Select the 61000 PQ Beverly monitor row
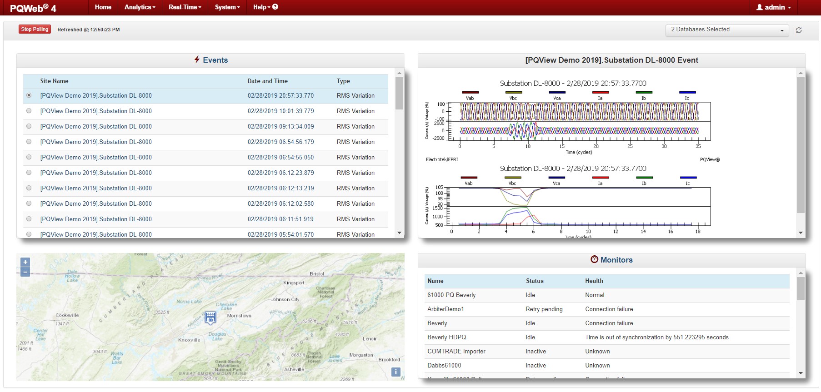The image size is (821, 392). tap(607, 295)
